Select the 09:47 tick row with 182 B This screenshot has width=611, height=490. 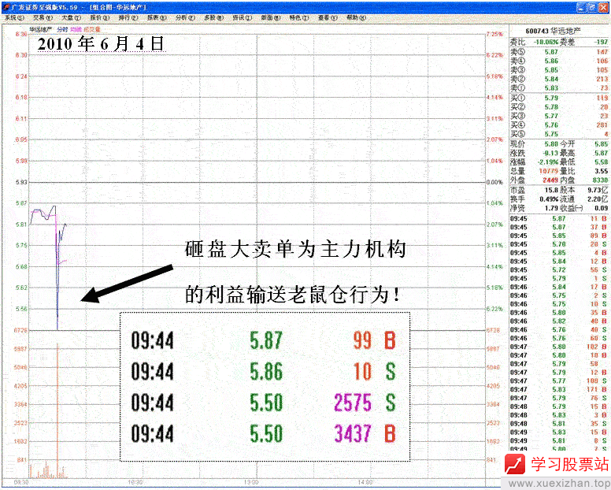[559, 347]
